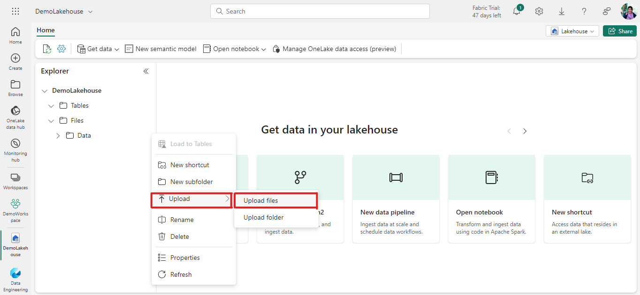Open the Upload submenu item
The image size is (640, 295).
[192, 199]
